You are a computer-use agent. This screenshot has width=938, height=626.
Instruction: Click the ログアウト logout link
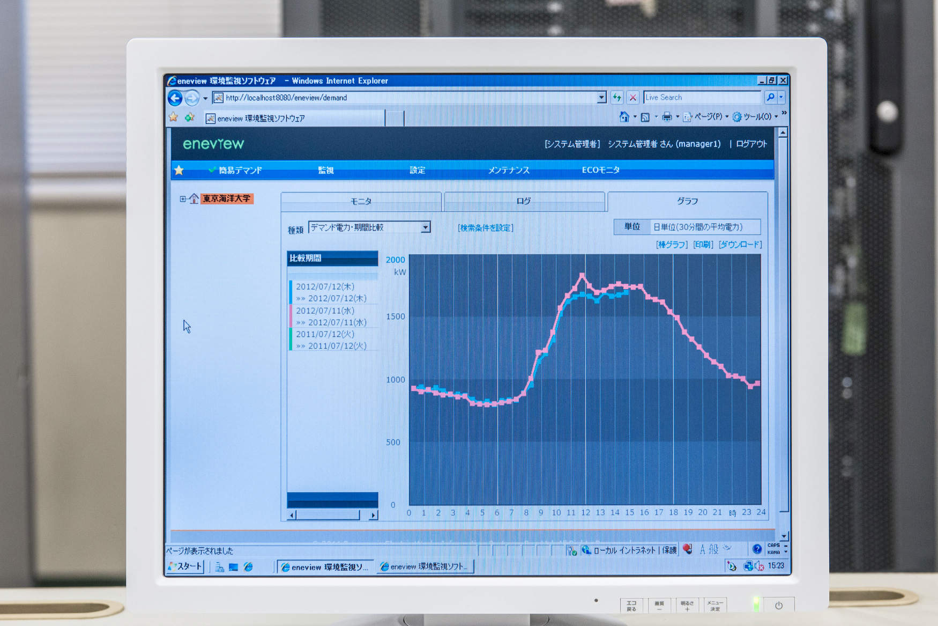tap(751, 144)
